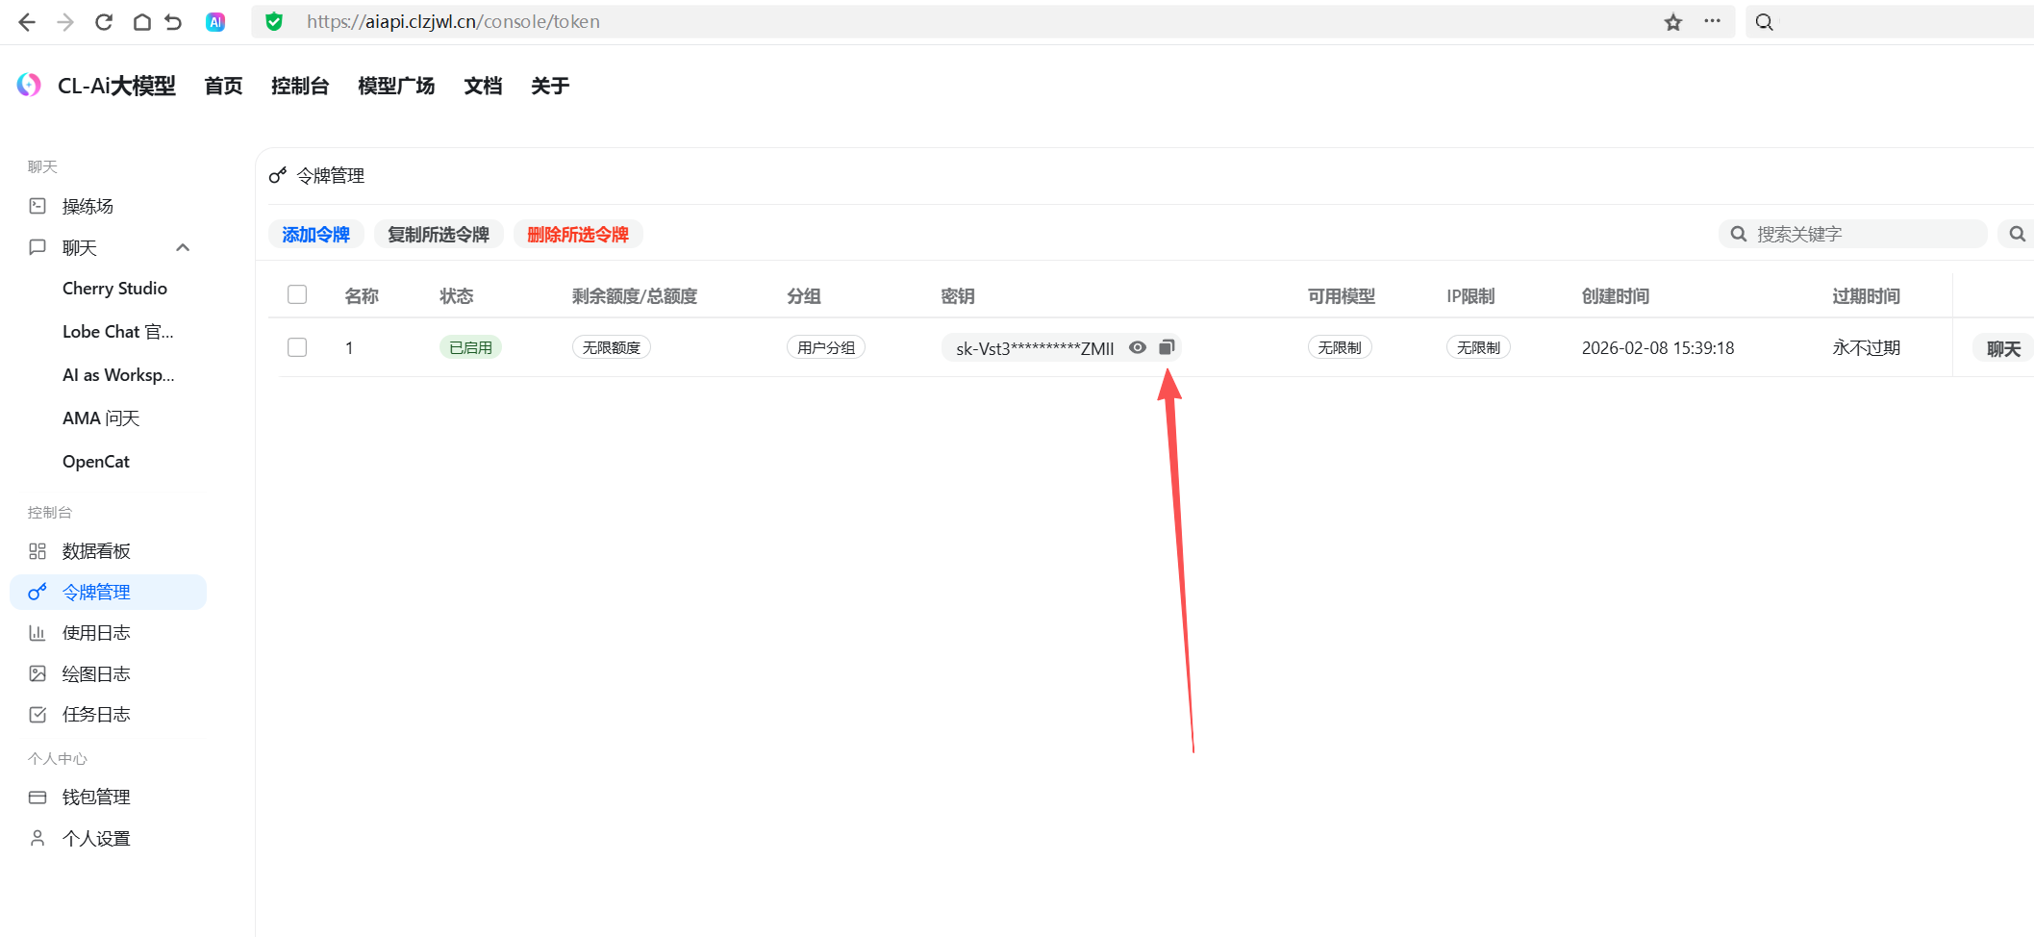Viewport: 2034px width, 937px height.
Task: Click the CL-Ai logo icon
Action: click(29, 86)
